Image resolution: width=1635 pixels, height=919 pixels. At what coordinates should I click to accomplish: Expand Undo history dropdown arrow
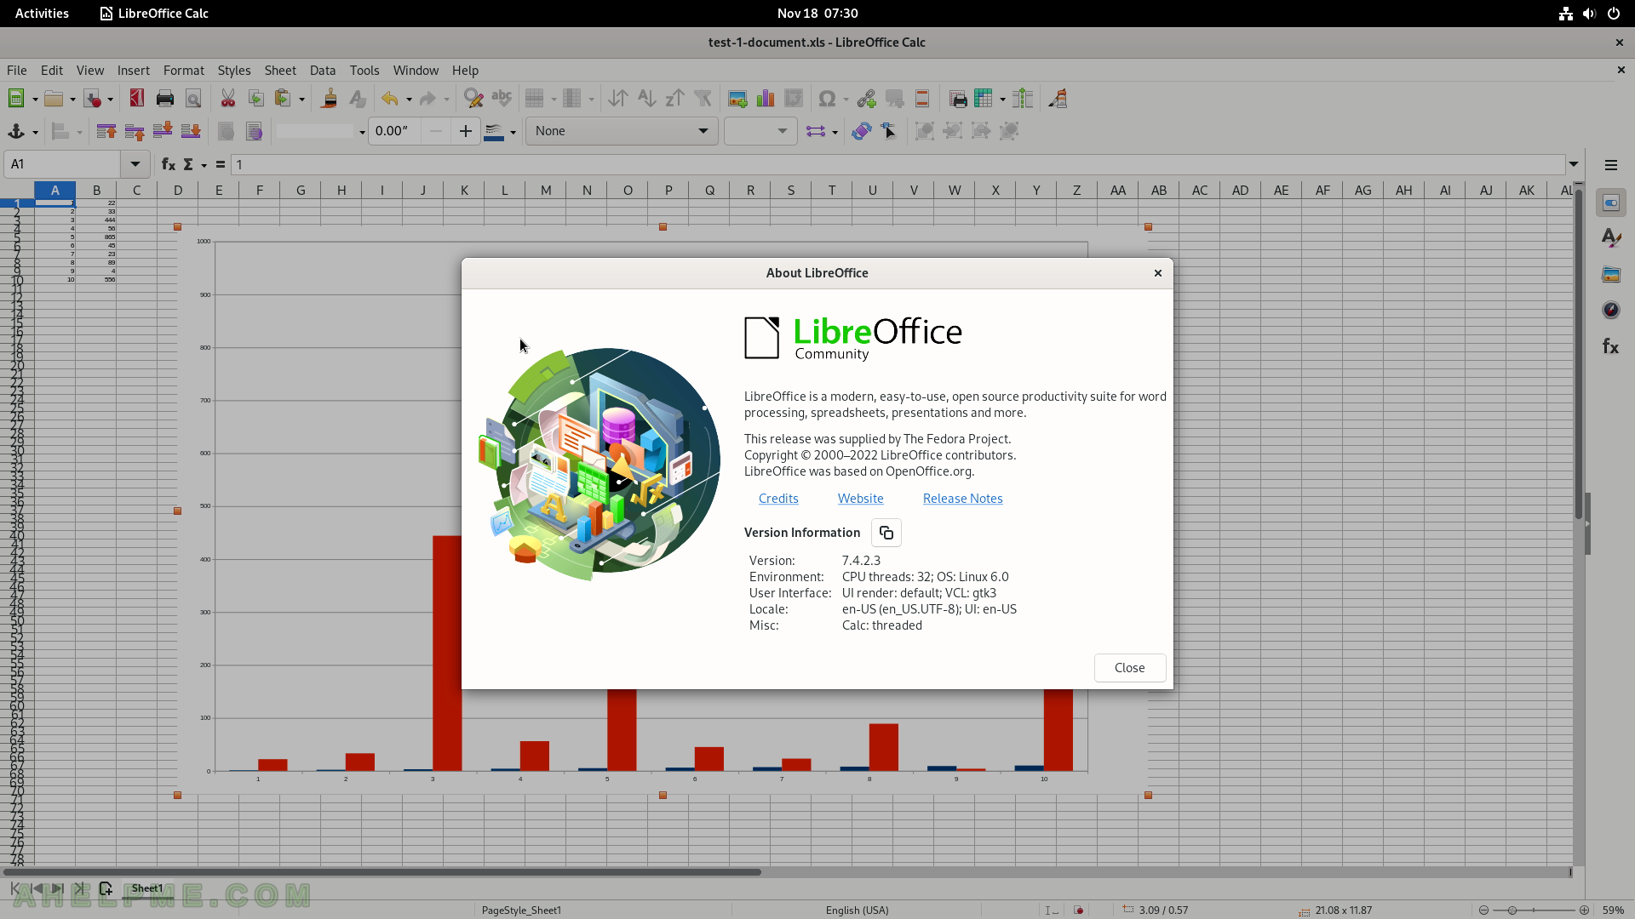point(409,100)
